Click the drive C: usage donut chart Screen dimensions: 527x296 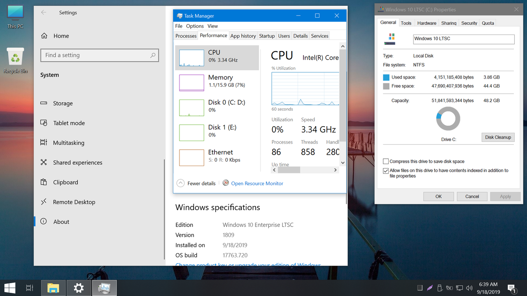[448, 119]
